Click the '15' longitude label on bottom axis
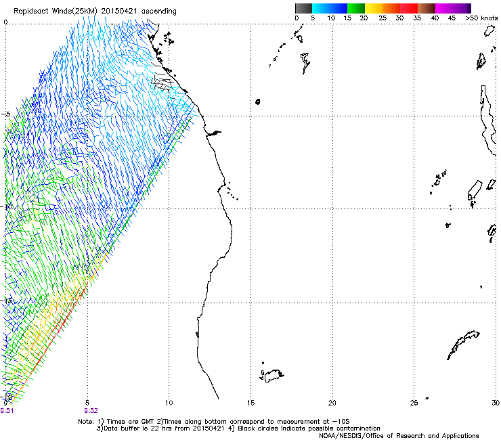 tap(250, 403)
